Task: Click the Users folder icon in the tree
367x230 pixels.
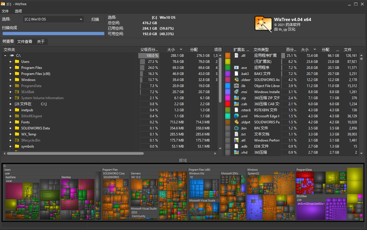Action: click(x=17, y=62)
